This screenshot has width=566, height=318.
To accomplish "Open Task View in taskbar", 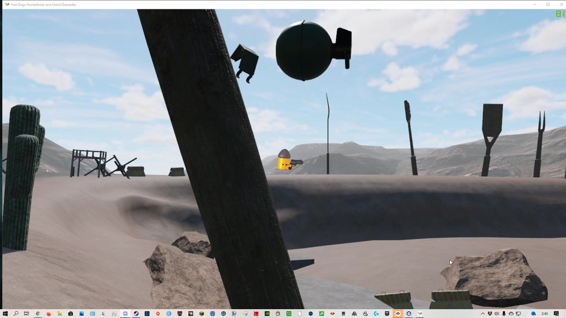I will pos(27,314).
